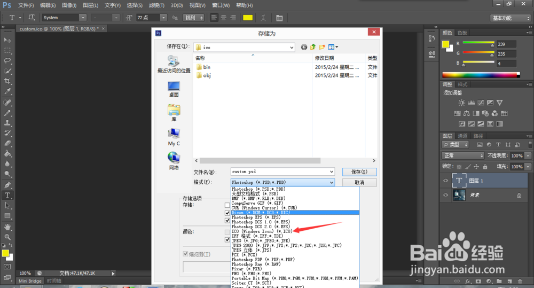Click the go back icon in dialog
Viewport: 534px width, 288px height.
click(x=304, y=47)
